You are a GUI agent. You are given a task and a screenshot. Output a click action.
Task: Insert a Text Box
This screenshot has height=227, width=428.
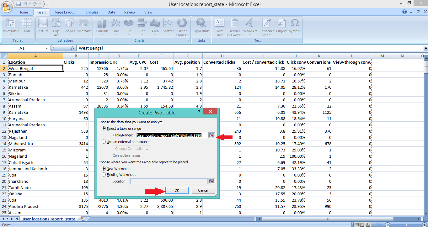(220, 28)
